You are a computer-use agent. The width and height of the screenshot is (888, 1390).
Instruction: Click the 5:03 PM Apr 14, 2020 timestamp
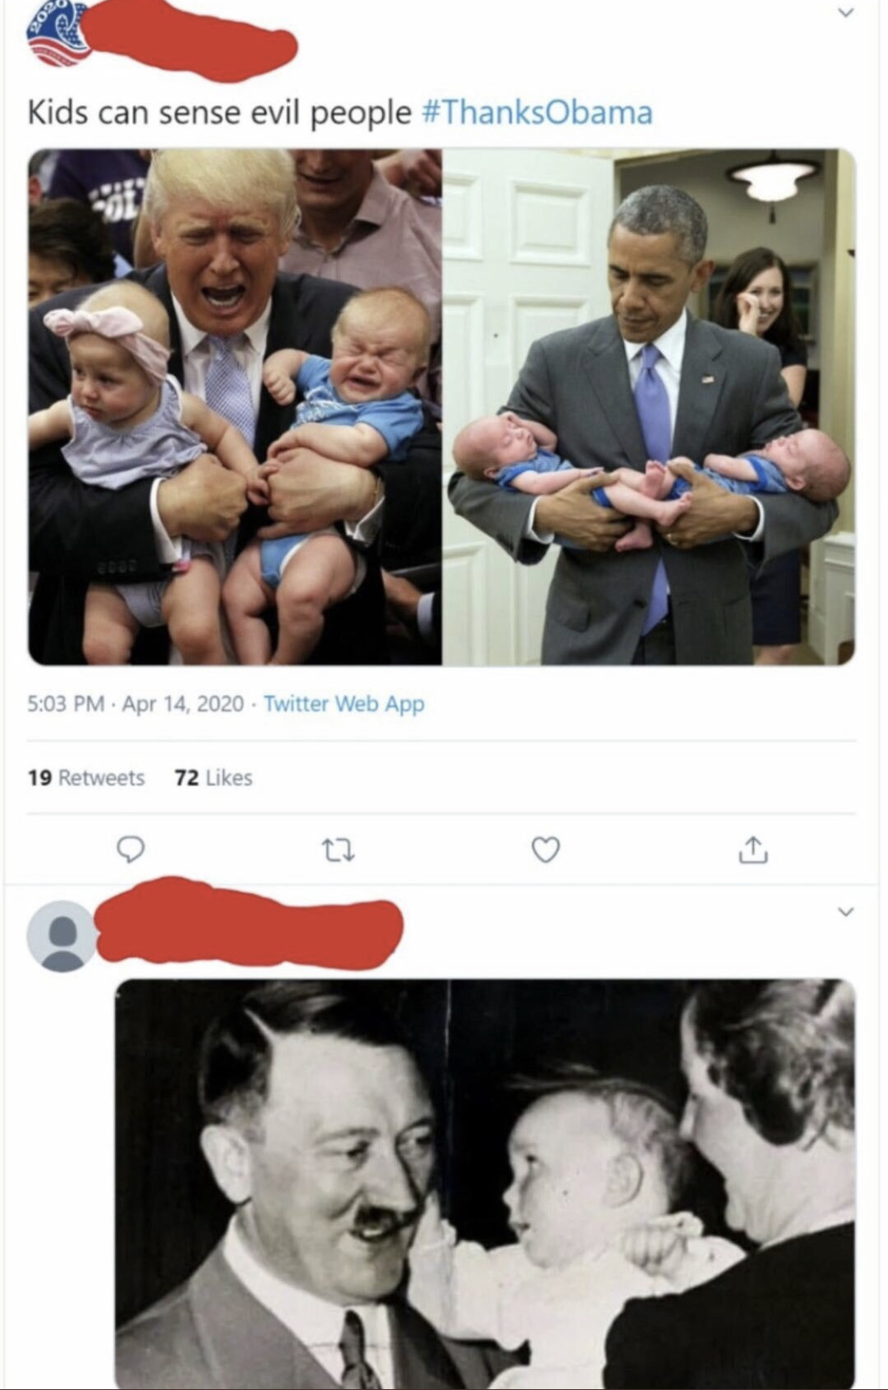(136, 703)
